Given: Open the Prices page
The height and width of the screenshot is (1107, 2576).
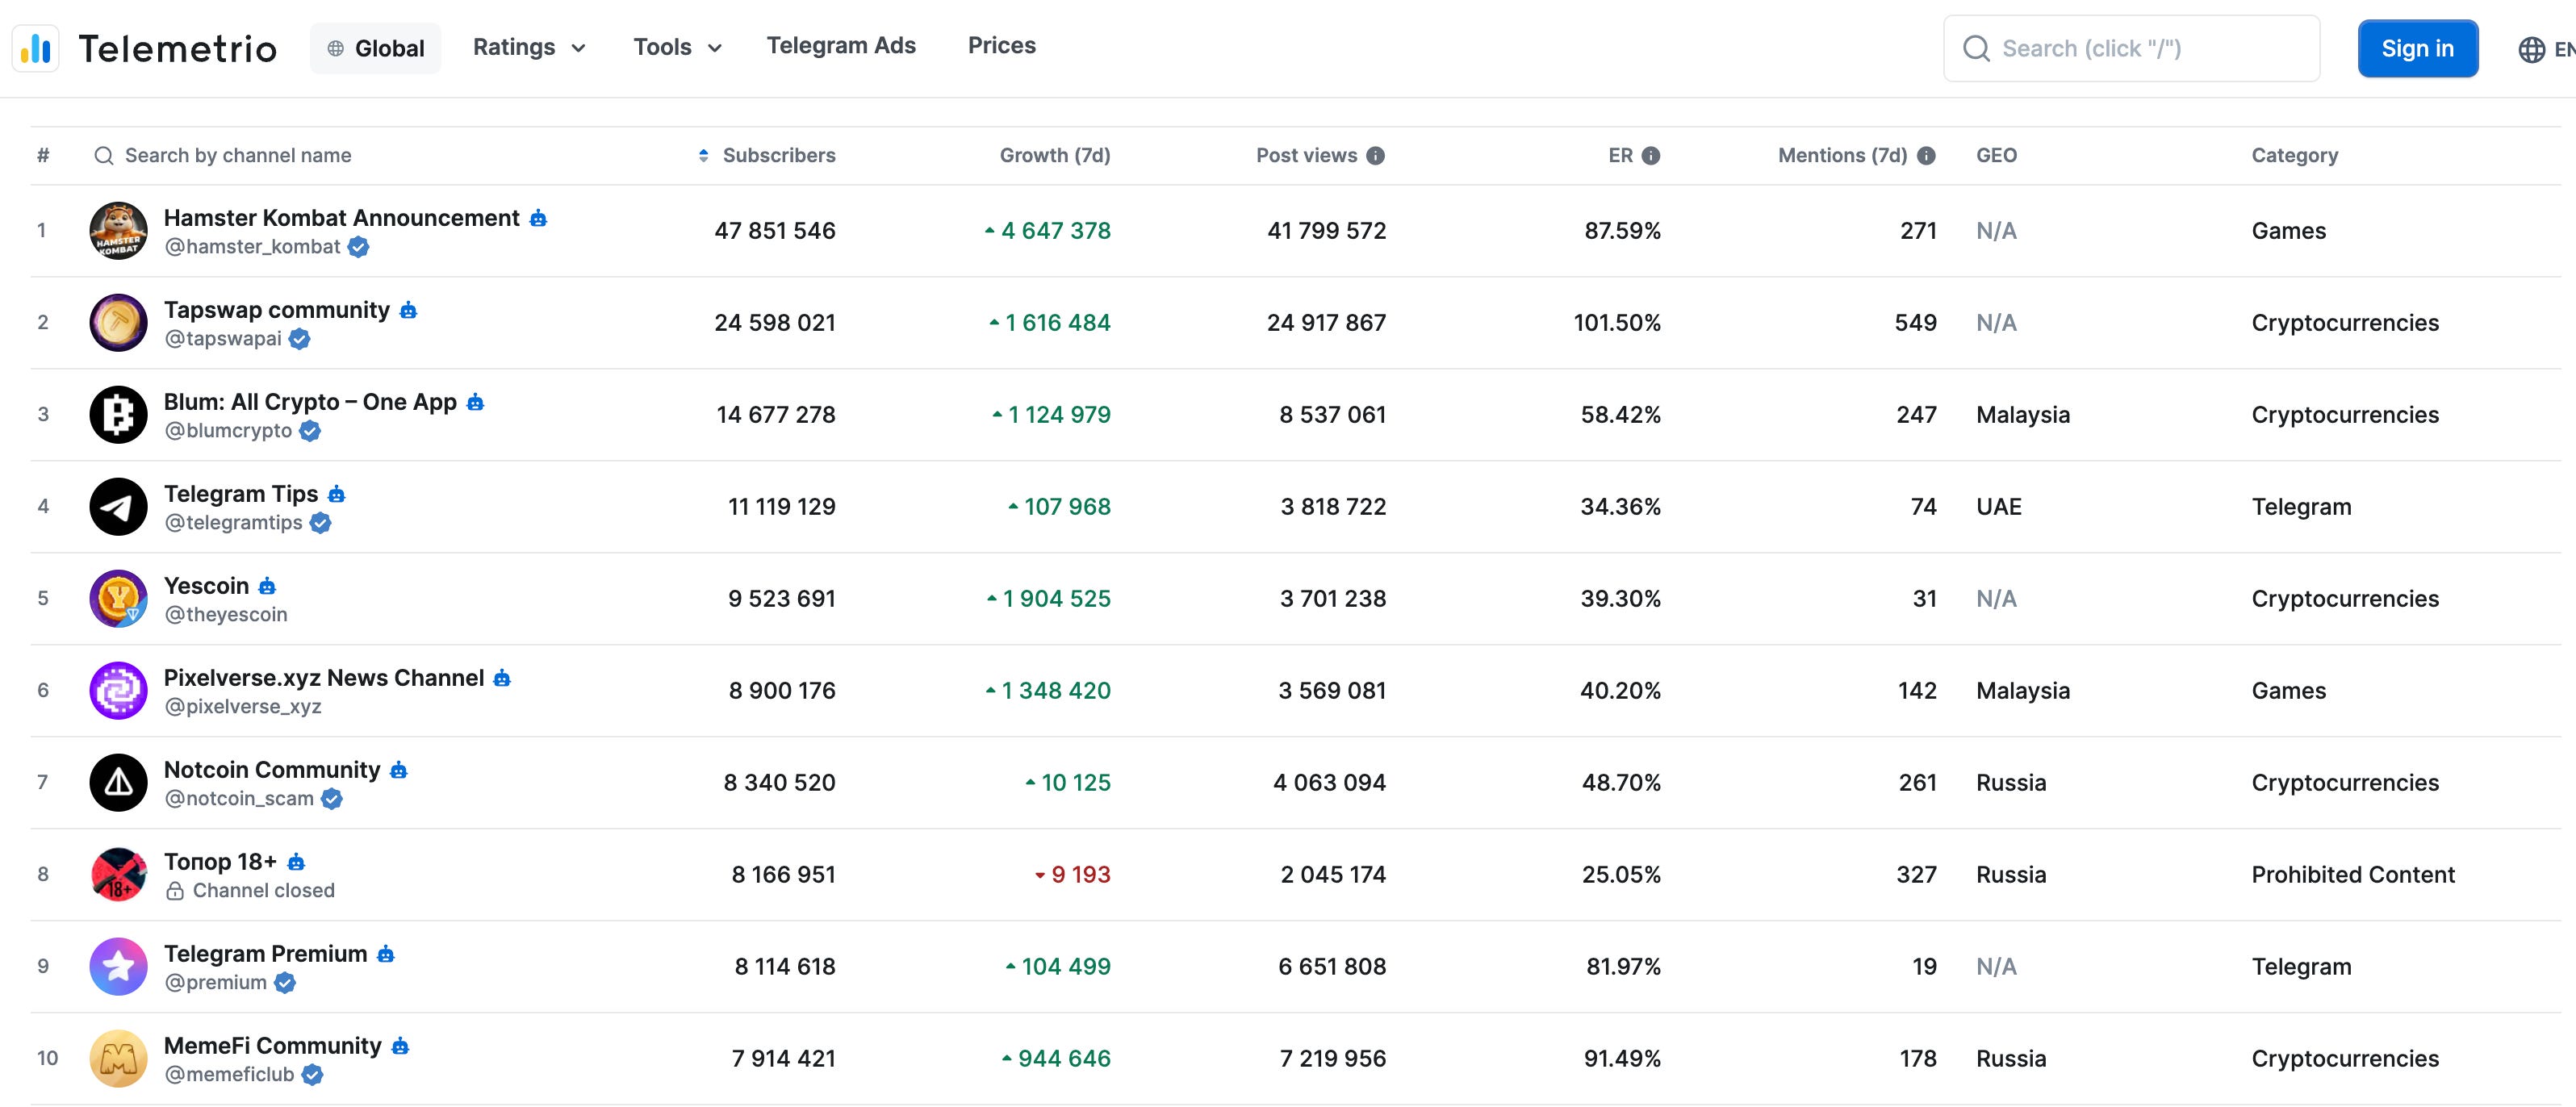Looking at the screenshot, I should pos(1001,45).
